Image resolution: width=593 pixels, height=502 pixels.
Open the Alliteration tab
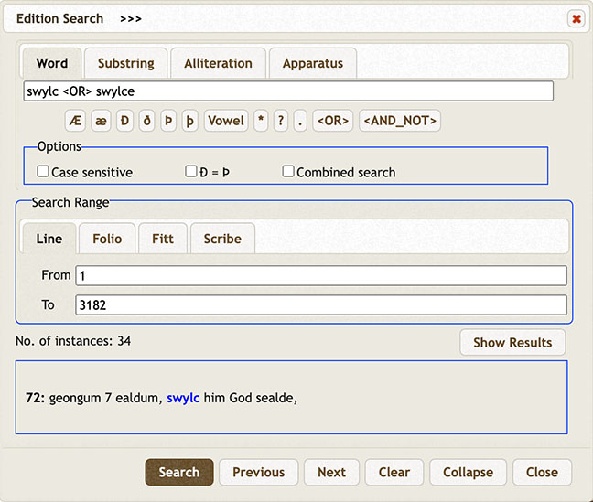[x=218, y=63]
